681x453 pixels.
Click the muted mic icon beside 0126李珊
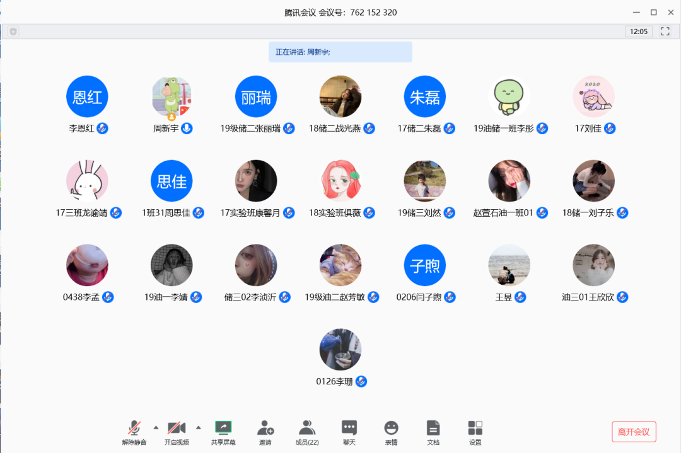coord(361,382)
